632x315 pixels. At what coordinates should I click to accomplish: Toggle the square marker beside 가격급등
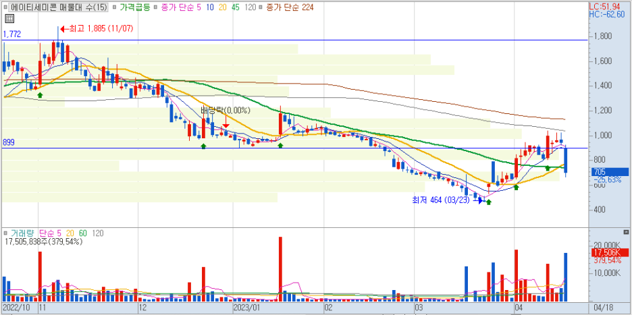coord(115,7)
